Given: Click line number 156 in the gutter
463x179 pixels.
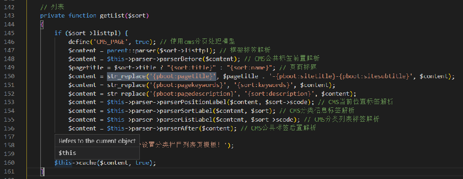Looking at the screenshot, I should click(x=9, y=129).
